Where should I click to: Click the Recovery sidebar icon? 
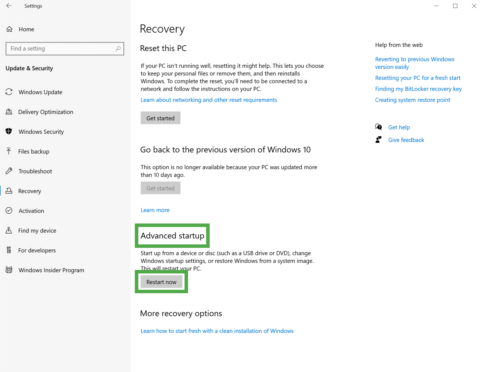[x=9, y=191]
